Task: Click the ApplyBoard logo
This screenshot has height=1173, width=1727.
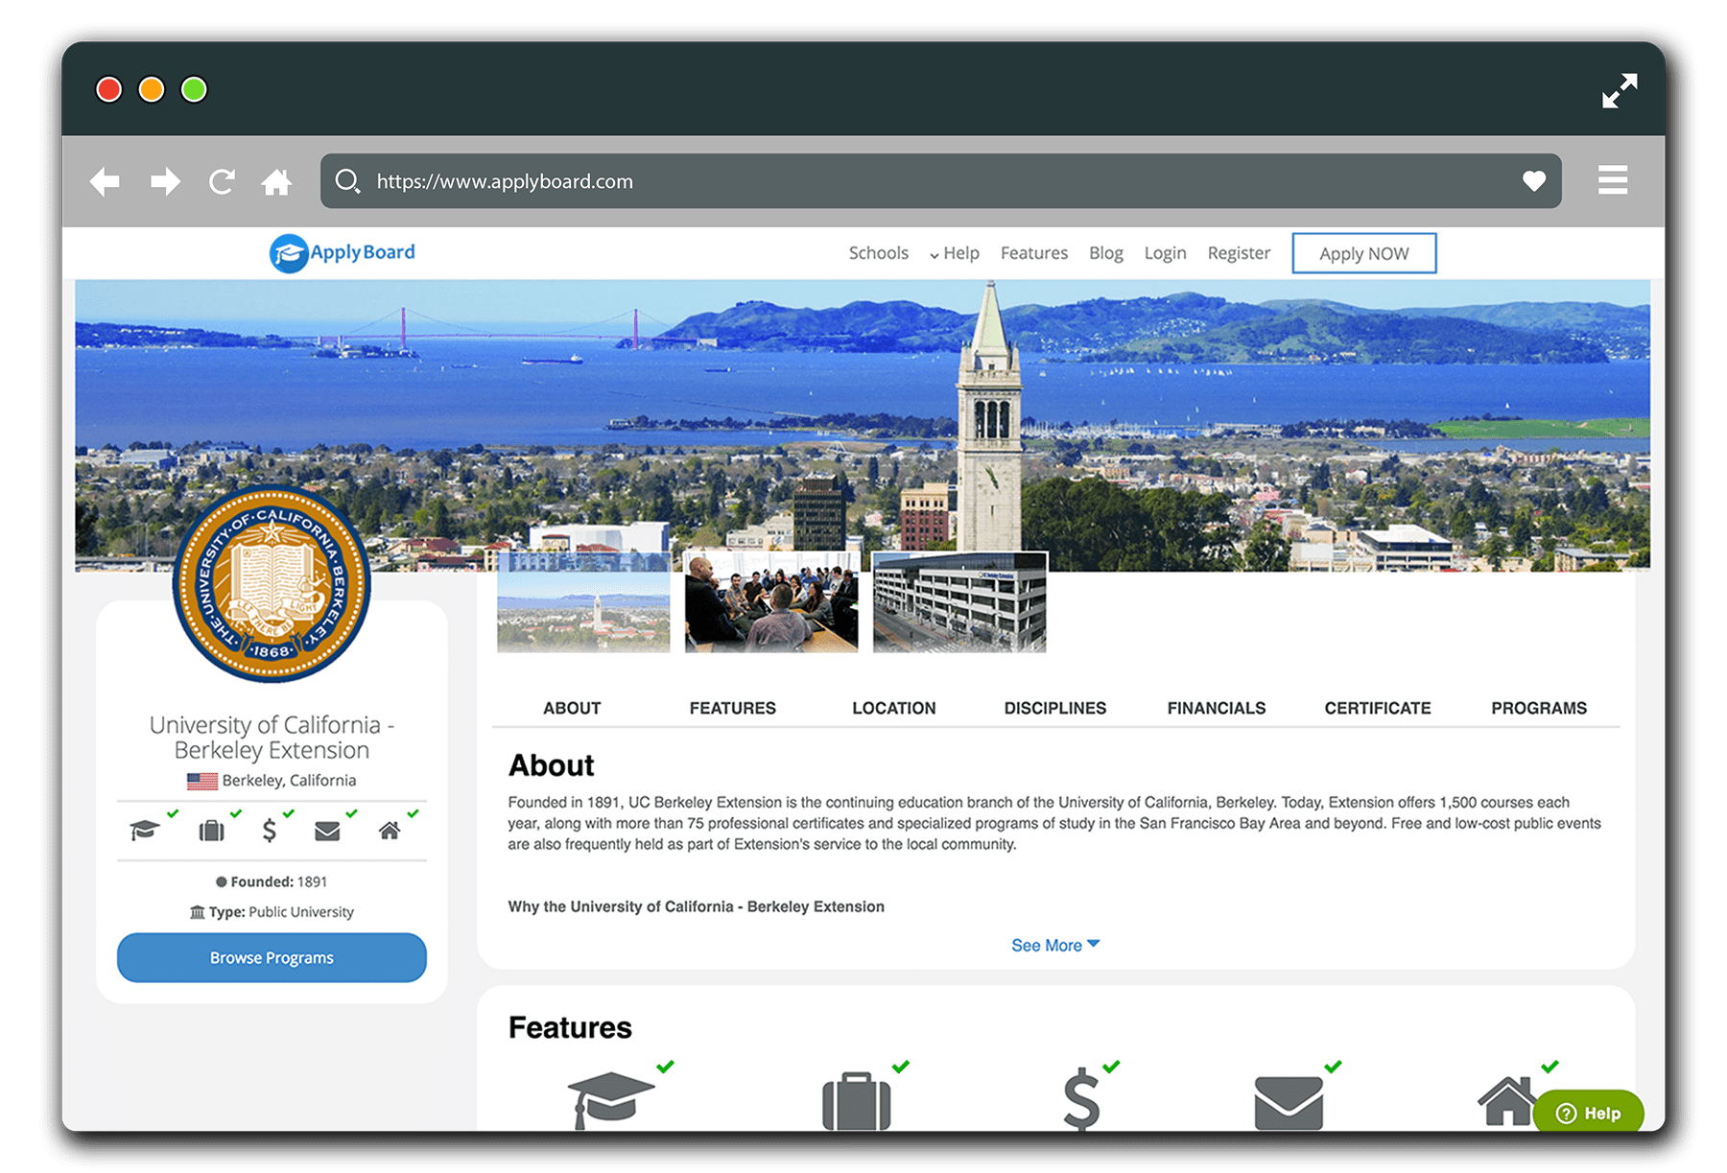Action: [343, 253]
